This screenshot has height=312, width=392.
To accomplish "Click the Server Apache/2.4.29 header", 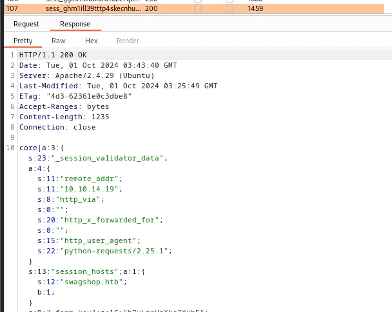I will tap(87, 75).
